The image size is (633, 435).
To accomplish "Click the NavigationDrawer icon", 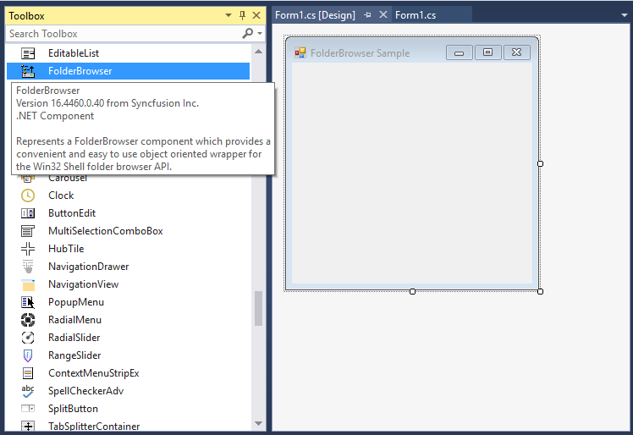I will point(28,267).
